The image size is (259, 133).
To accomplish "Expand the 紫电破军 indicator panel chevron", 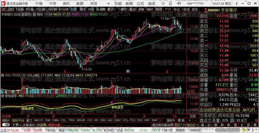I will [3, 96].
